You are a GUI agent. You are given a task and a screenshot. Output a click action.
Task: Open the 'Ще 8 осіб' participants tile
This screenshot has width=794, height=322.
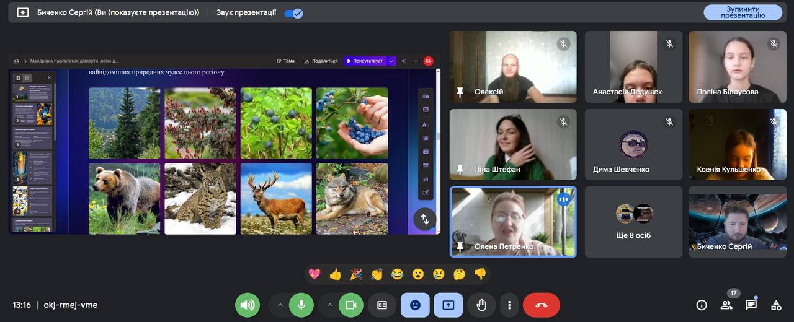[633, 222]
